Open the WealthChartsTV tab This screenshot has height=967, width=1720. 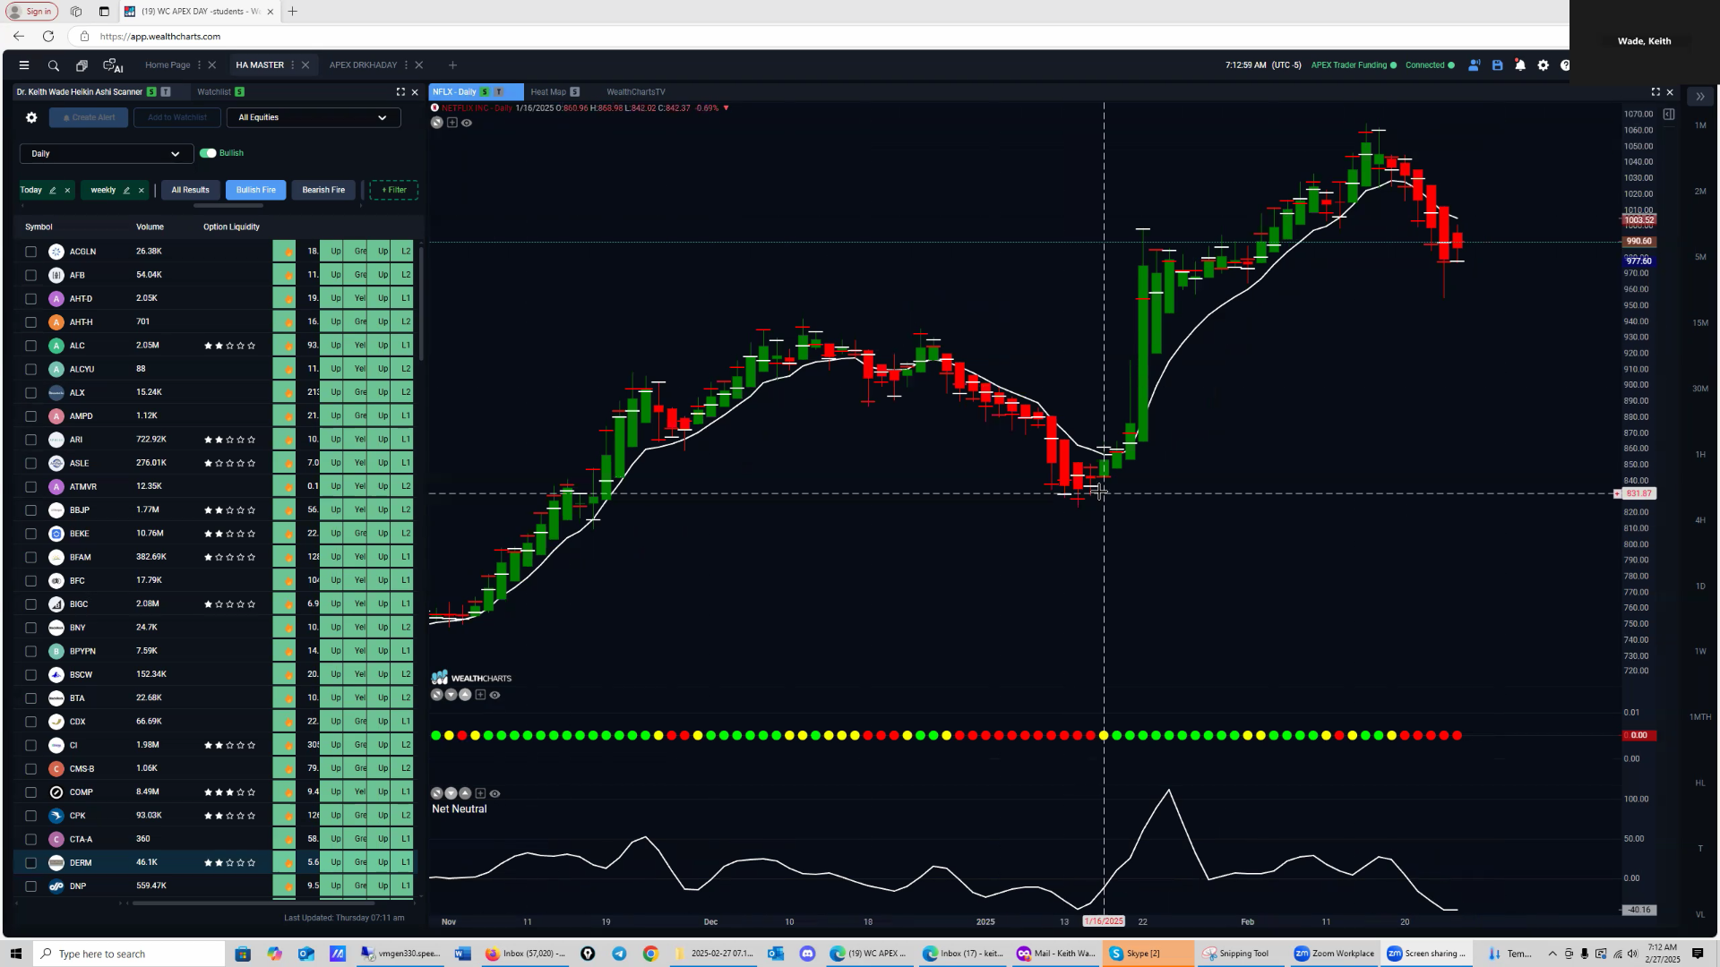[x=635, y=92]
